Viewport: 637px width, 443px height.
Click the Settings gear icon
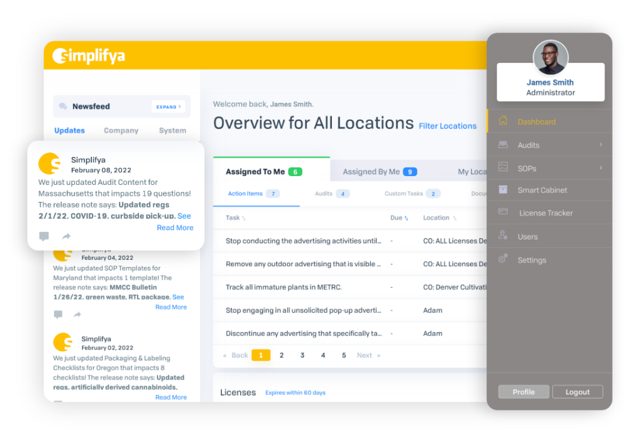tap(503, 259)
